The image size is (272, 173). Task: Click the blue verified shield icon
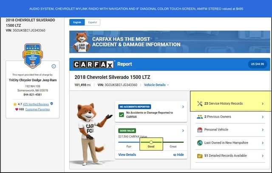[51, 104]
